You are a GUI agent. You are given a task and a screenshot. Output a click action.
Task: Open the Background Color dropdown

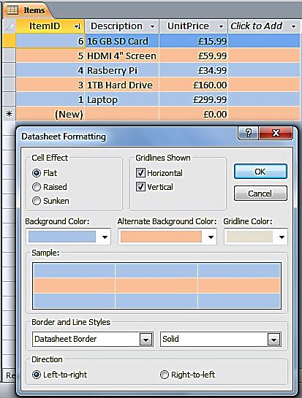click(105, 237)
